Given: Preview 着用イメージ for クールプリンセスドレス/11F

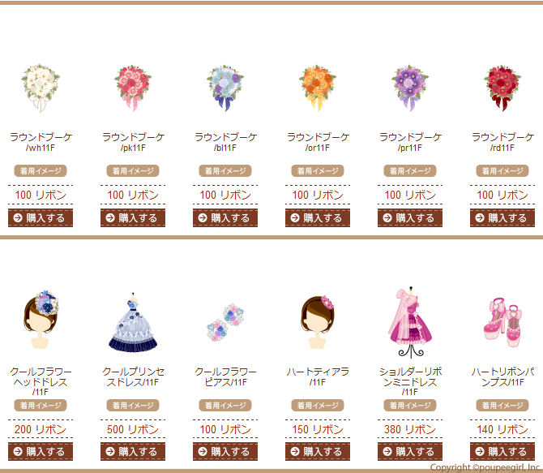Looking at the screenshot, I should [133, 405].
